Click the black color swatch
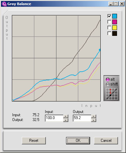 [x=114, y=33]
